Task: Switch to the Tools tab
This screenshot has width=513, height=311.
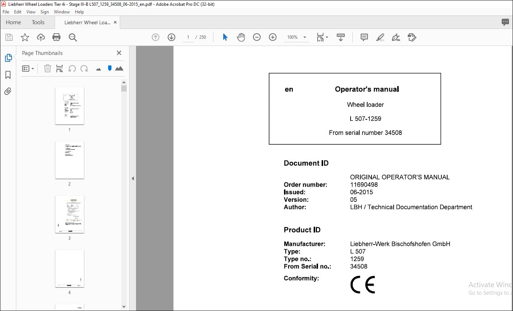Action: click(x=38, y=22)
